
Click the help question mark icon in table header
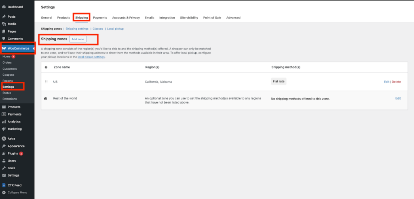click(x=46, y=67)
